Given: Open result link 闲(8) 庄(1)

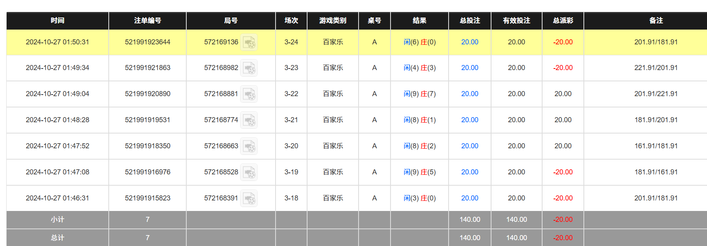Looking at the screenshot, I should click(x=419, y=120).
